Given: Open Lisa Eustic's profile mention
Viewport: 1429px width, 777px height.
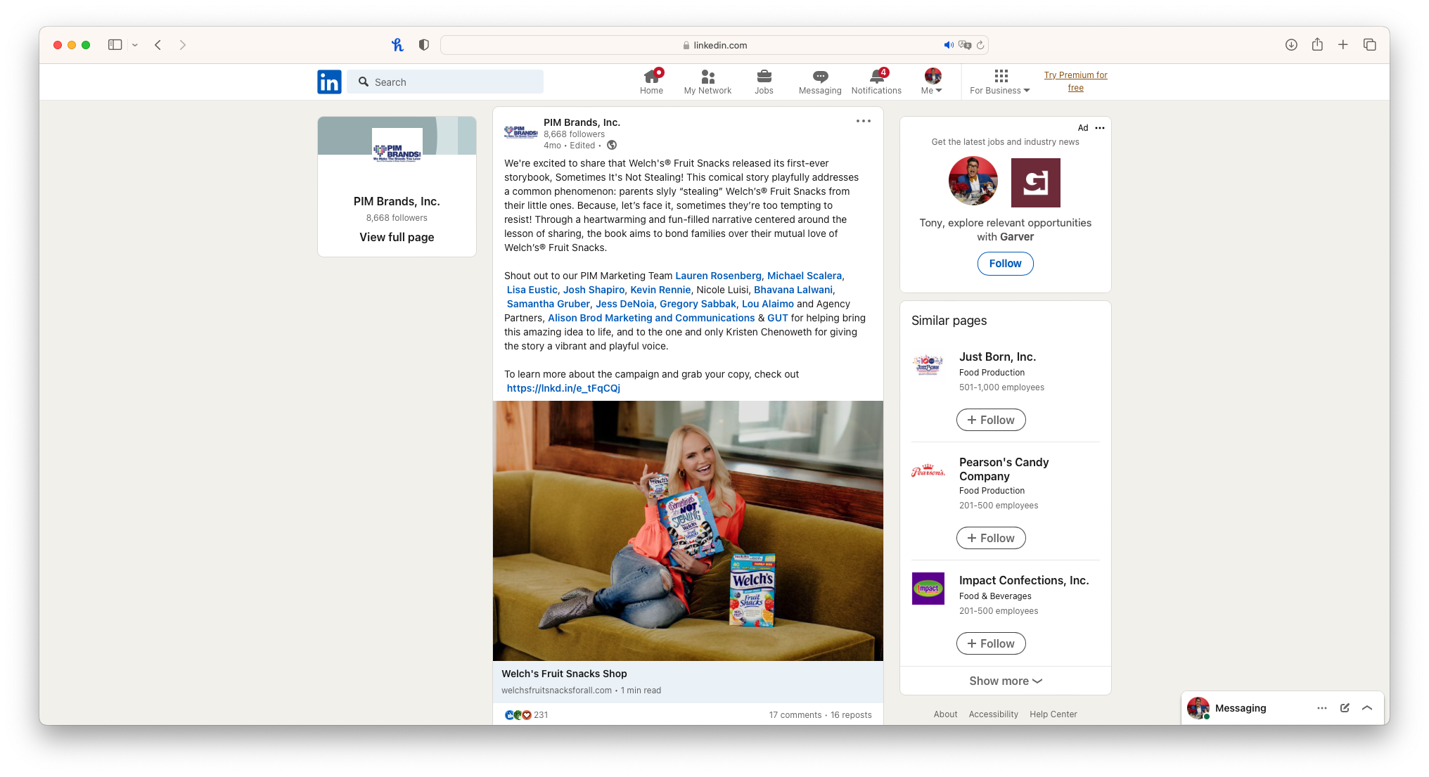Looking at the screenshot, I should (532, 290).
